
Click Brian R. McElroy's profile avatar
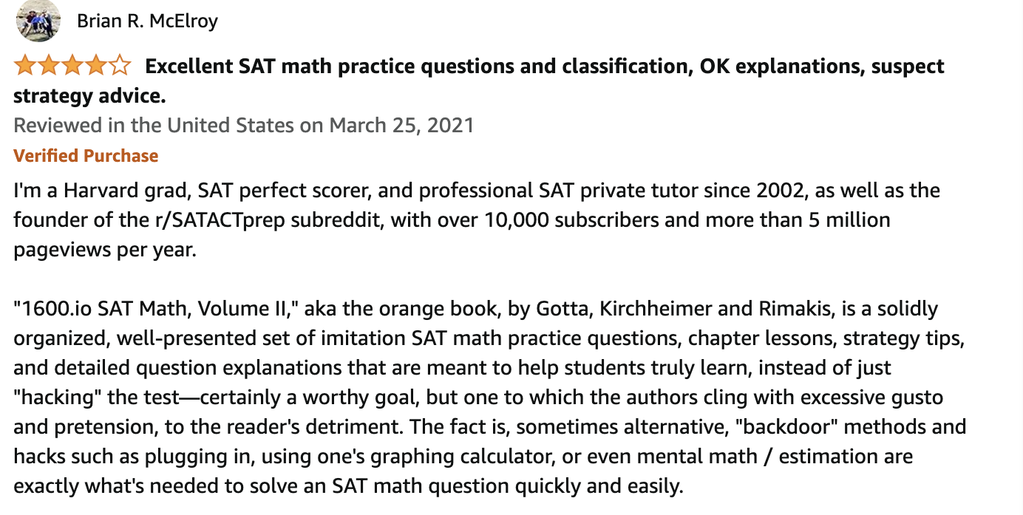click(x=38, y=21)
